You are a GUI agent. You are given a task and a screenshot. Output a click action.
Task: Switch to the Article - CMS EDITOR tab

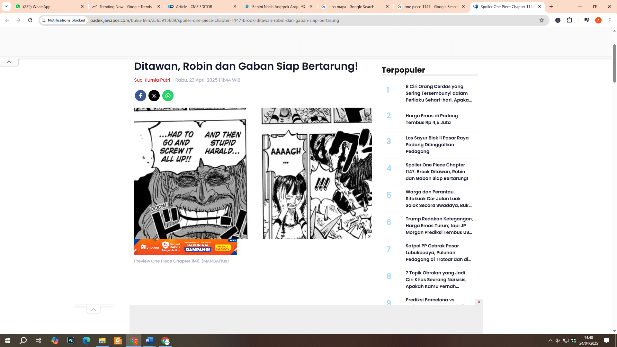click(202, 6)
